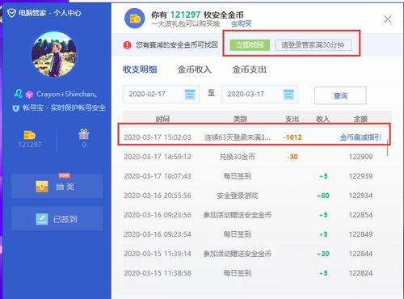404x299 pixels.
Task: Click balance value 122824
Action: coord(360,273)
